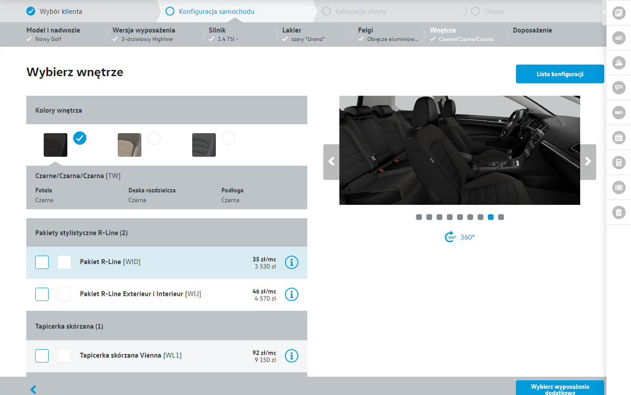Pick the beige interior colour swatch
Viewport: 631px width, 395px height.
point(129,145)
